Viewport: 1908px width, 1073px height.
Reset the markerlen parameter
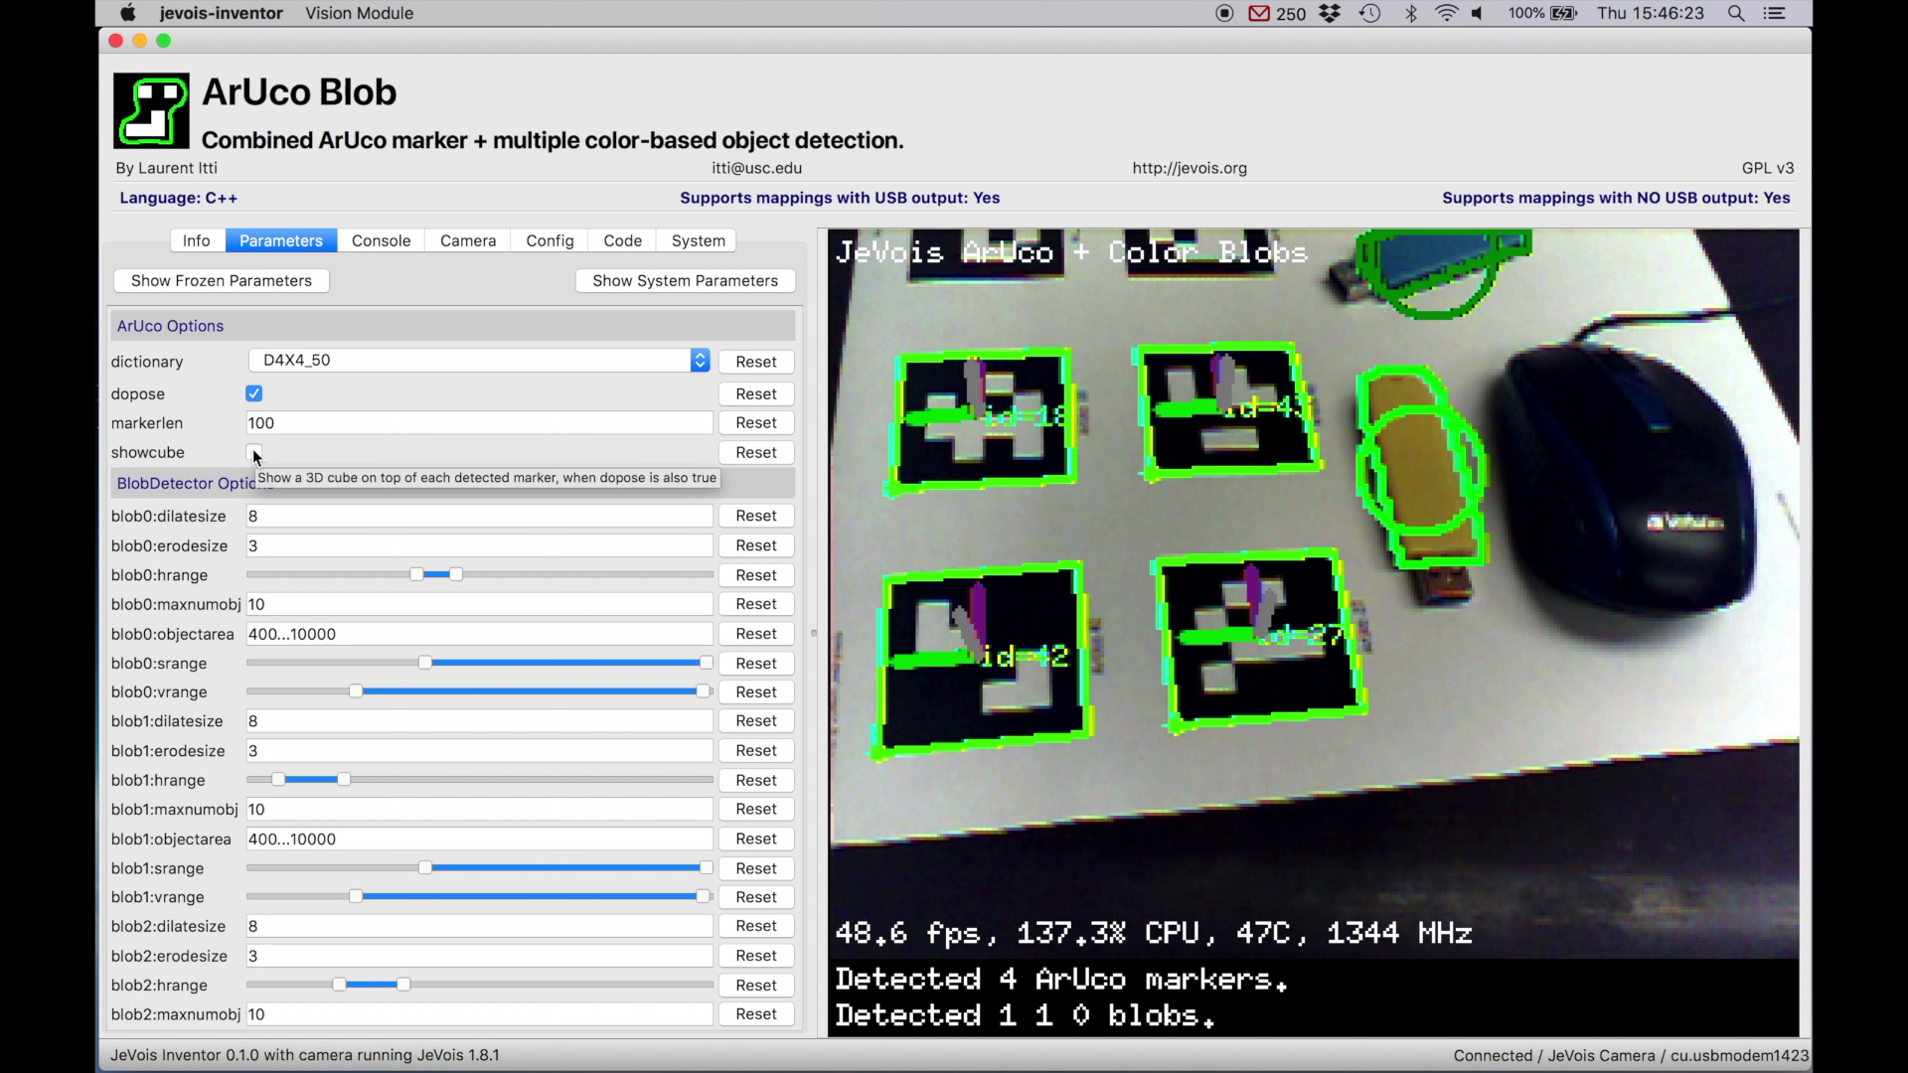(x=755, y=422)
